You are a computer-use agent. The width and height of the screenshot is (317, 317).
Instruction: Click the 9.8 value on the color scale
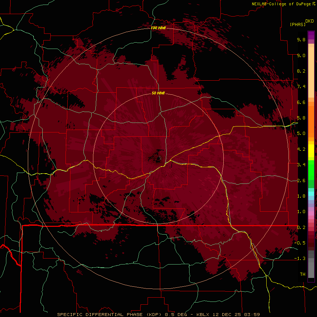pyautogui.click(x=301, y=39)
